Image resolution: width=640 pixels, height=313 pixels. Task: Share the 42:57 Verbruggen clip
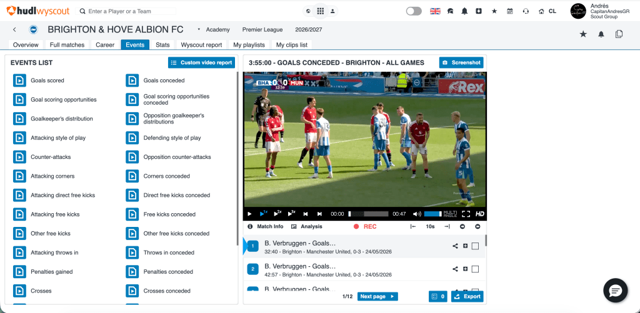[455, 269]
